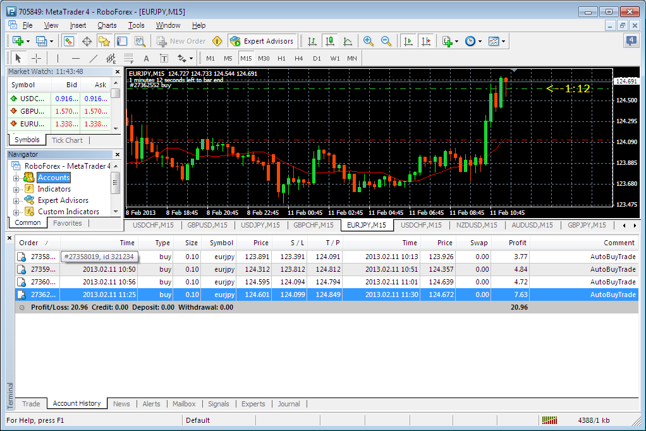Switch to candlestick chart display
The width and height of the screenshot is (646, 431).
(x=329, y=41)
